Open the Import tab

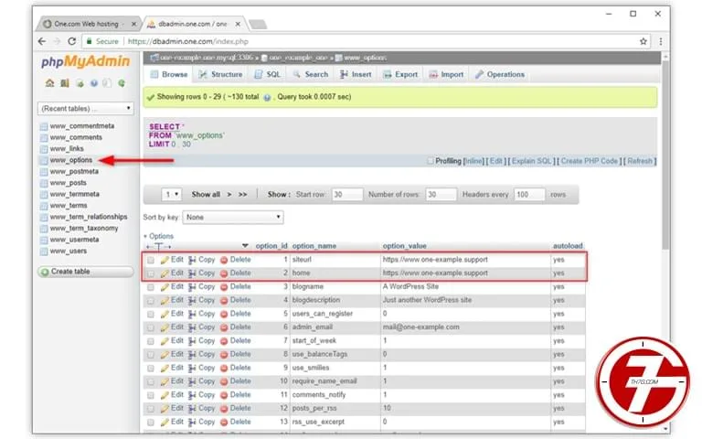[x=446, y=74]
